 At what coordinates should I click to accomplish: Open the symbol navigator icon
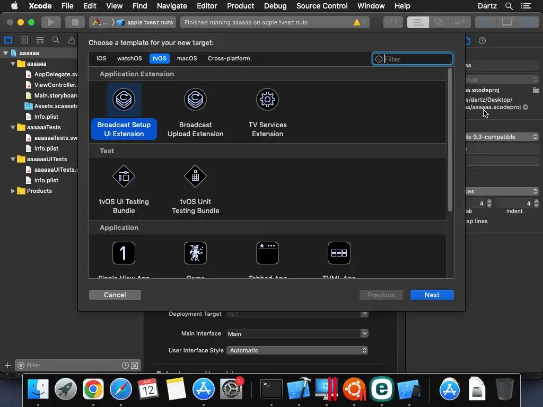(40, 40)
